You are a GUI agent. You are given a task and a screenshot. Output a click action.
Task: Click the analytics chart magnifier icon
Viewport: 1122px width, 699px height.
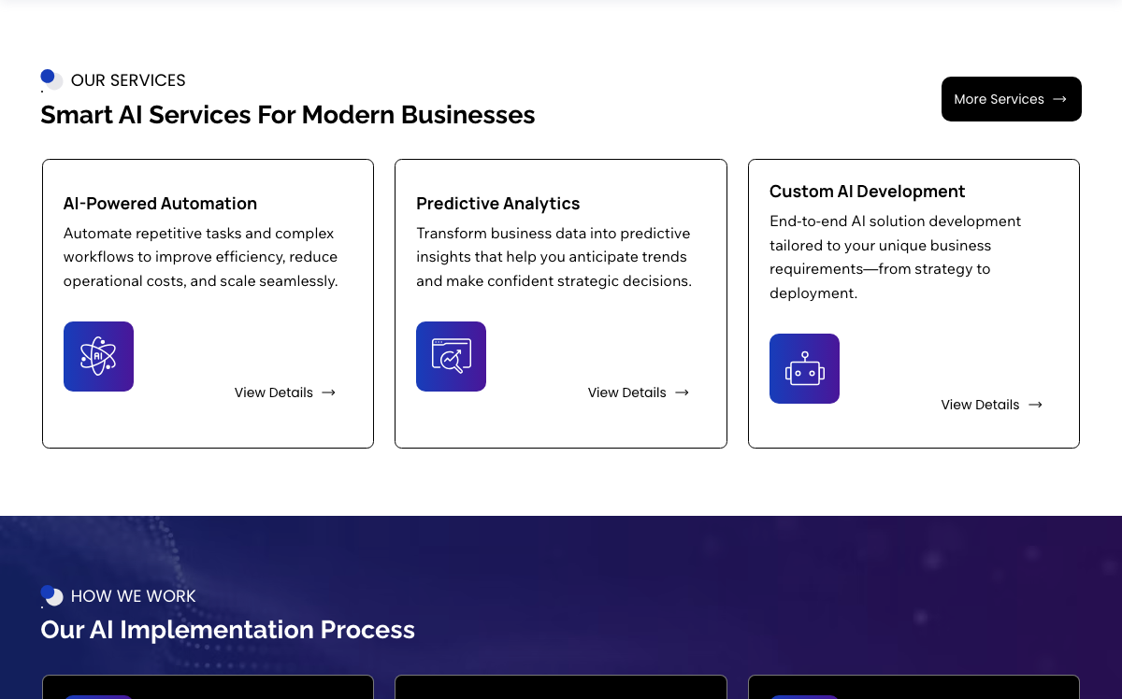451,356
